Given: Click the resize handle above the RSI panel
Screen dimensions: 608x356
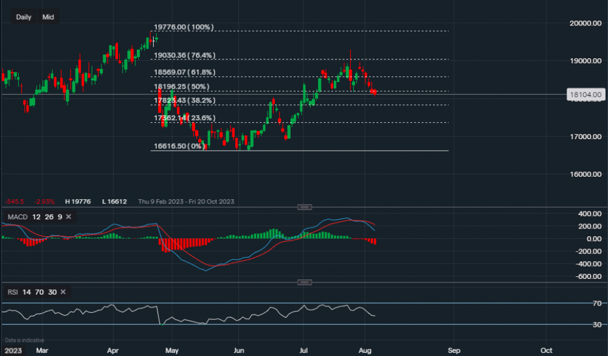Looking at the screenshot, I should pos(305,282).
